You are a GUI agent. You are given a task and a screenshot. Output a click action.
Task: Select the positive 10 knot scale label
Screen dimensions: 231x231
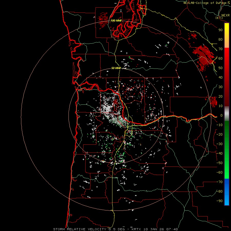pyautogui.click(x=220, y=106)
